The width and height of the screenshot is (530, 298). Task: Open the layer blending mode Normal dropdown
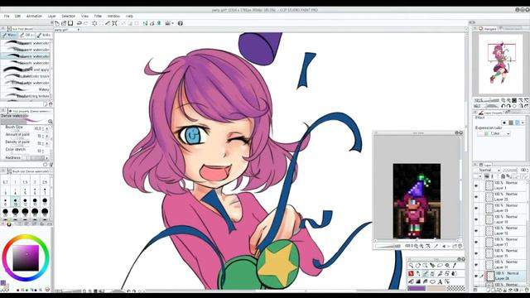pyautogui.click(x=487, y=170)
